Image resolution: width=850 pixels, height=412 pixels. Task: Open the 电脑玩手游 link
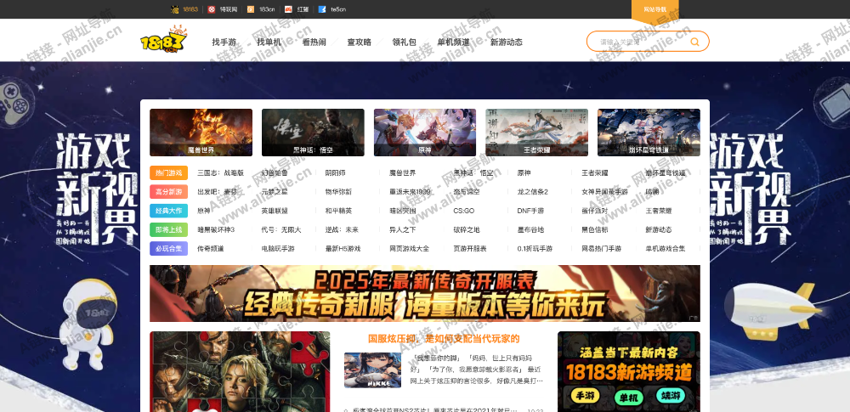(x=278, y=249)
